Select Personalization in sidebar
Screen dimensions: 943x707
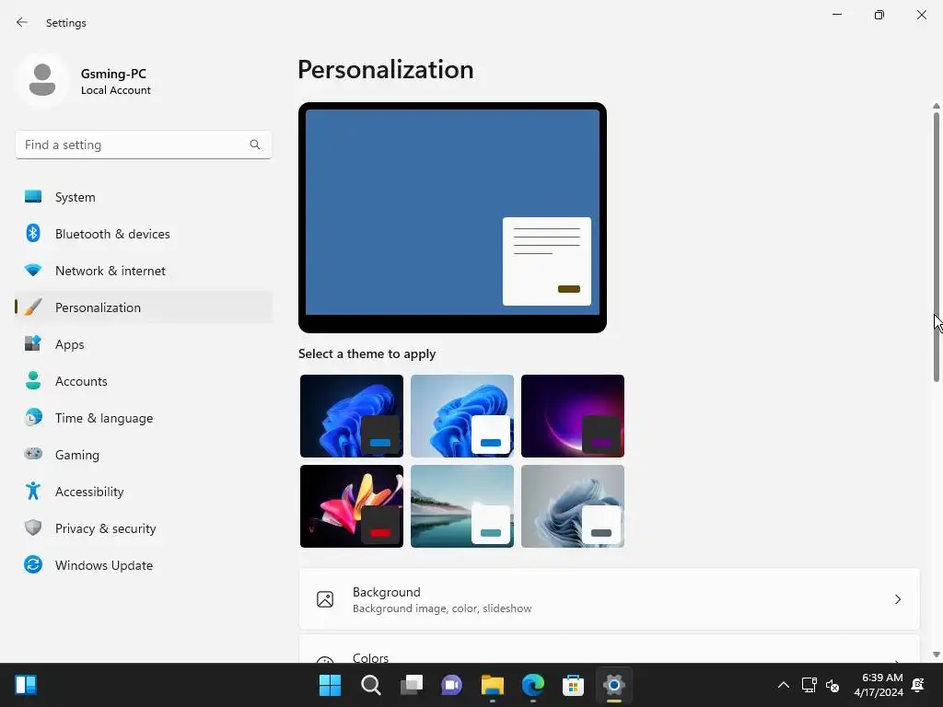144,307
